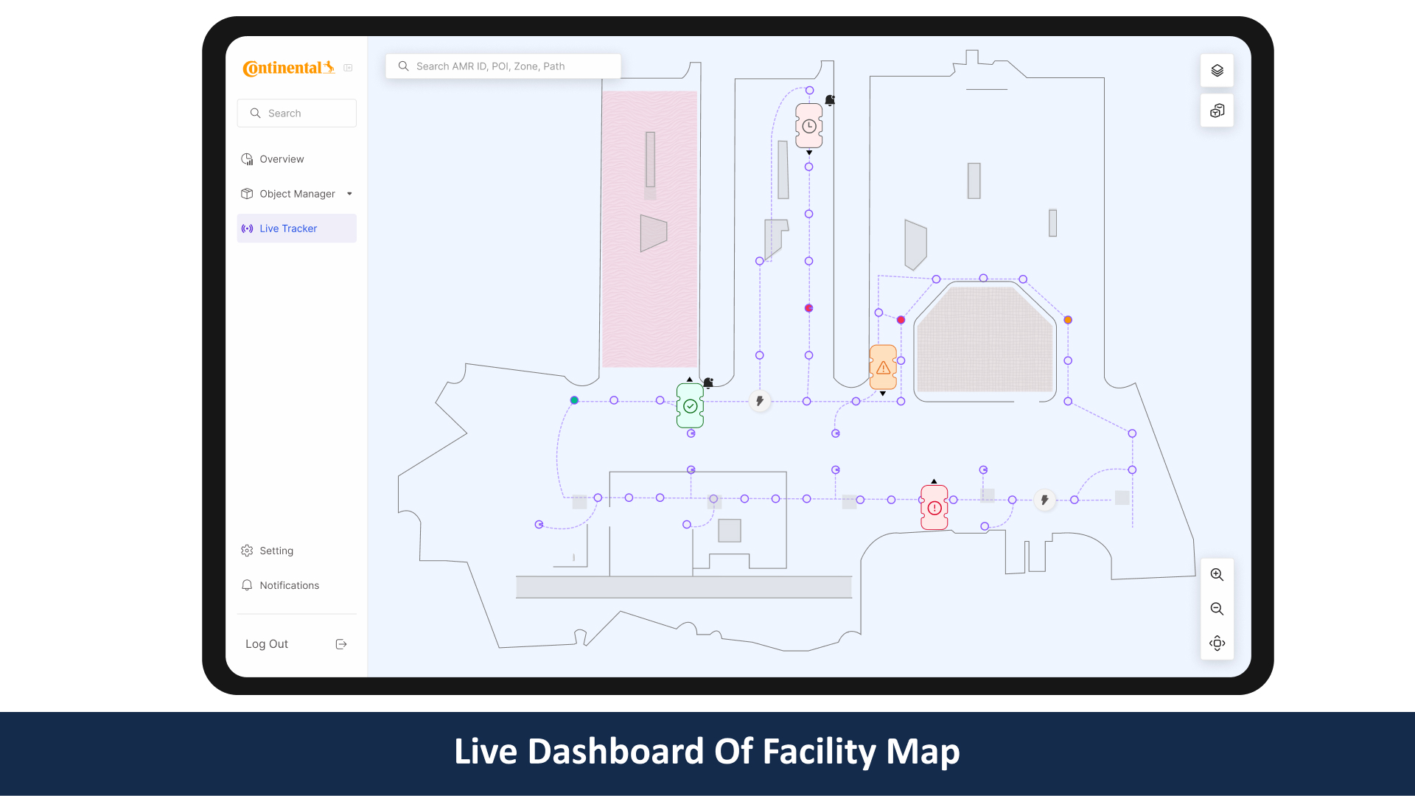Open Notifications in the sidebar

pos(289,585)
